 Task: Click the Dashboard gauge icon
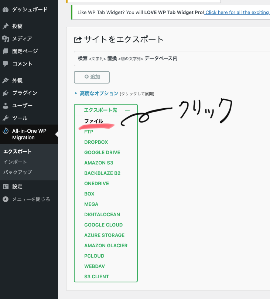click(6, 9)
